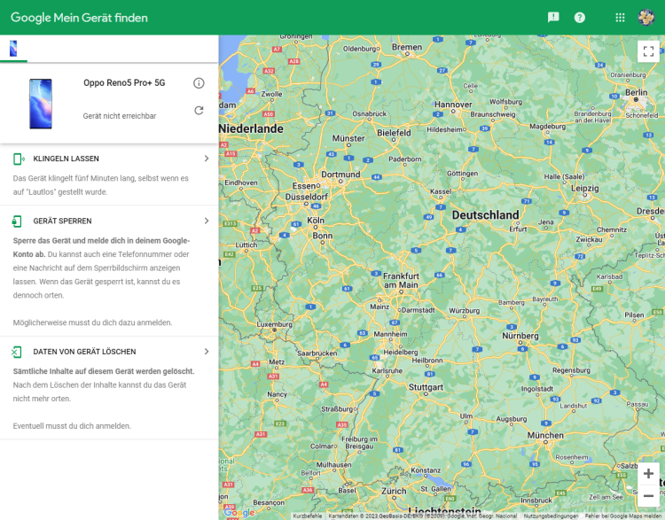Image resolution: width=665 pixels, height=520 pixels.
Task: Click Düsseldorf on the map
Action: click(306, 197)
